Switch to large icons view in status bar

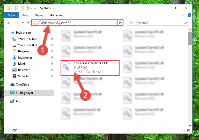[188, 130]
